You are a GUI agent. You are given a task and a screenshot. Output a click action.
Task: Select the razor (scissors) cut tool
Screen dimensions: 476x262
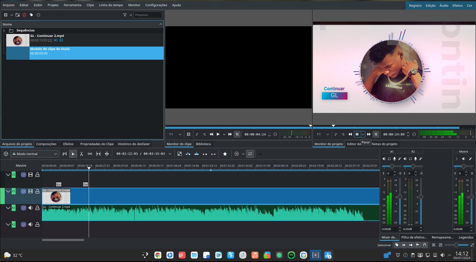click(x=81, y=154)
